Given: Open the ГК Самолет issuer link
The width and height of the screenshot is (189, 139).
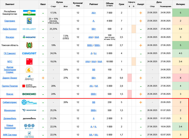Looking at the screenshot, I should (10, 53).
